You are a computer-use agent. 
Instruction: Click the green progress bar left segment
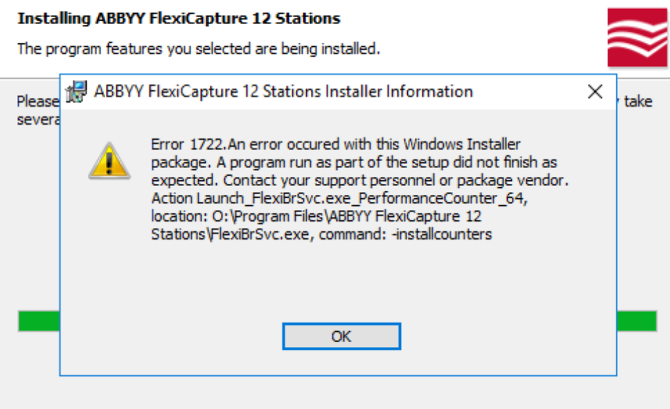39,321
